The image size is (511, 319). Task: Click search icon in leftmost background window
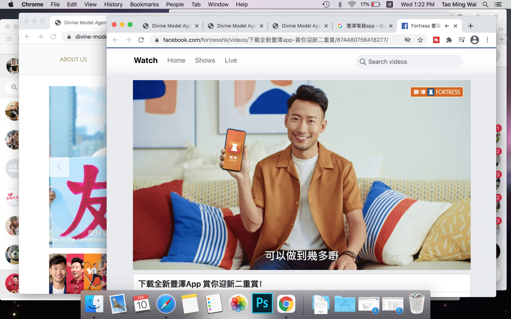14,87
